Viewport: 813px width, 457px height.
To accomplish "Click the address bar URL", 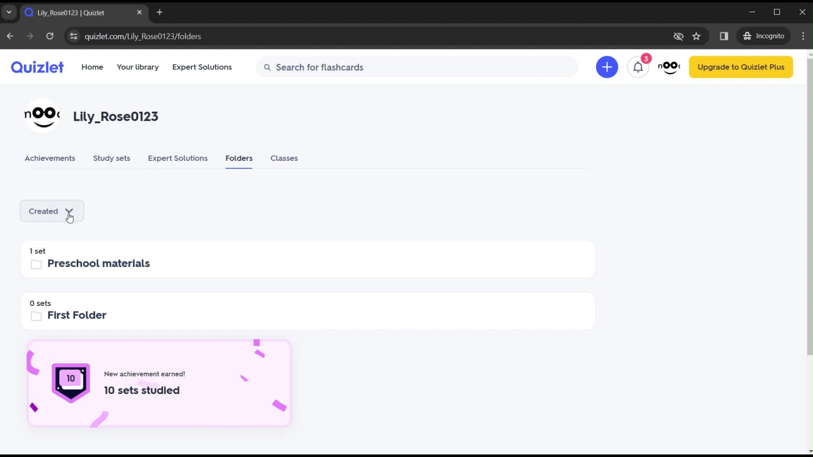I will click(x=143, y=36).
